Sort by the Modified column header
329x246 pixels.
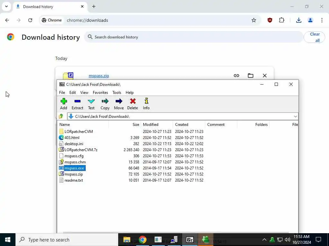click(157, 125)
